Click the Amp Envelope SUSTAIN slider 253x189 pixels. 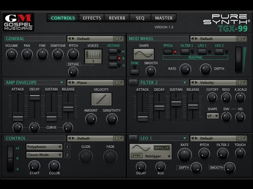(x=51, y=117)
